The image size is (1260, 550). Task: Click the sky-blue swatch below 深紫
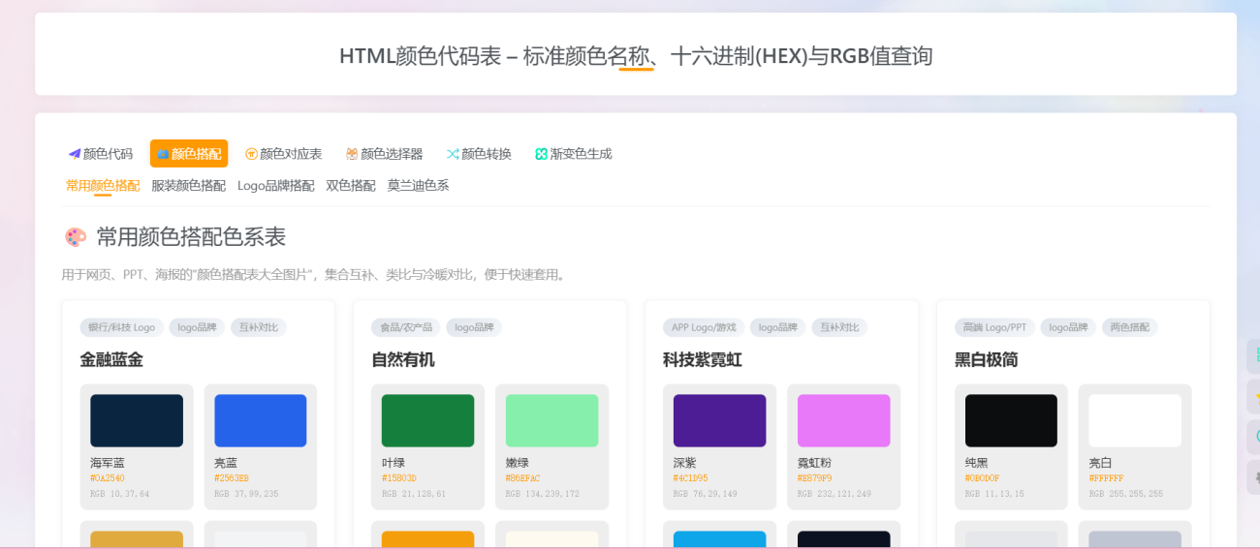point(719,539)
